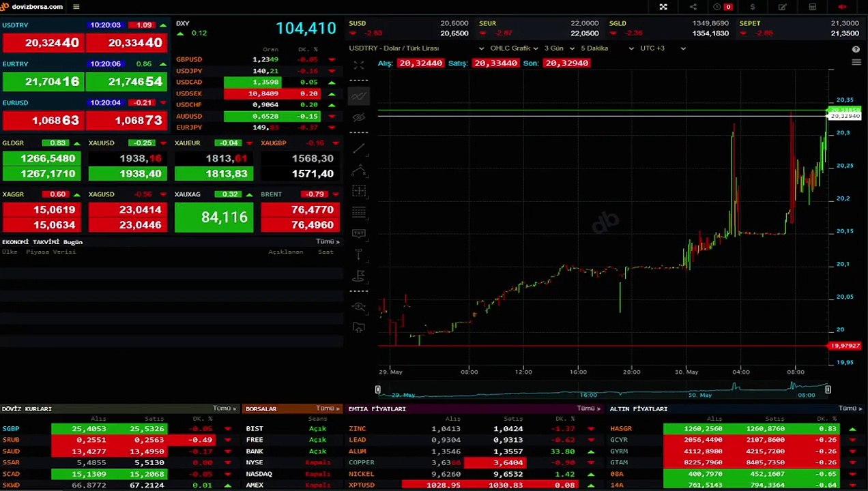Image resolution: width=868 pixels, height=491 pixels.
Task: Open the calculator icon in top bar
Action: click(813, 7)
